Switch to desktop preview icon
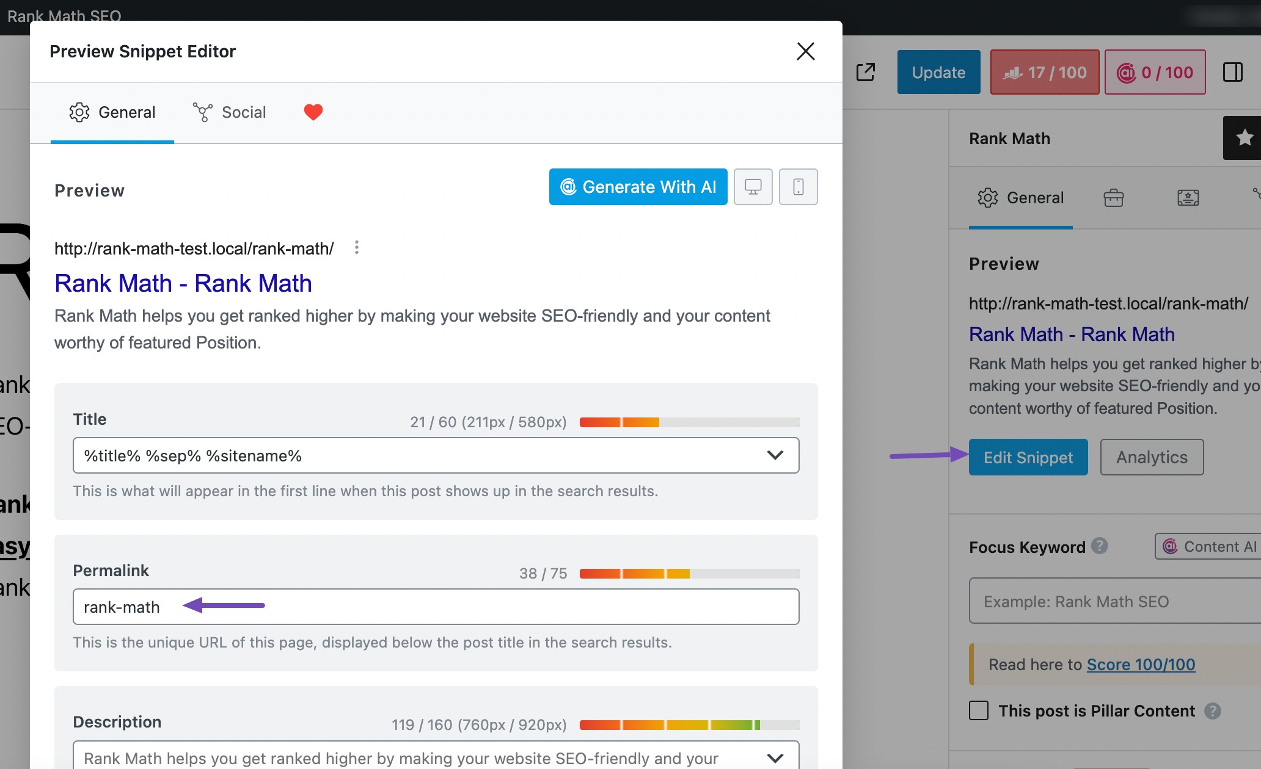Viewport: 1261px width, 769px height. coord(753,187)
